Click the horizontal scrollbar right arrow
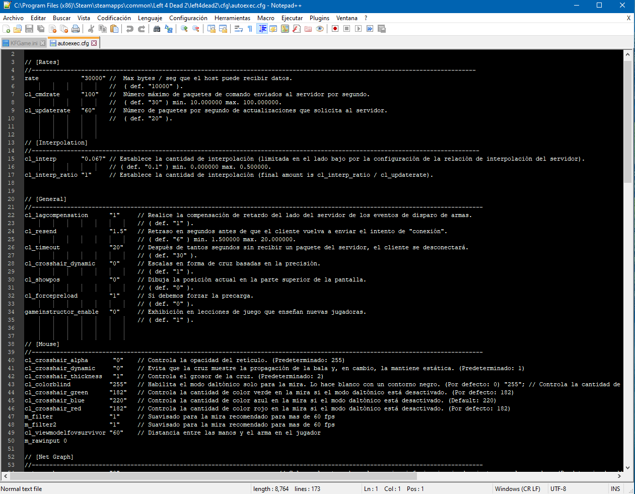Screen dimensions: 635x494 pyautogui.click(x=619, y=476)
